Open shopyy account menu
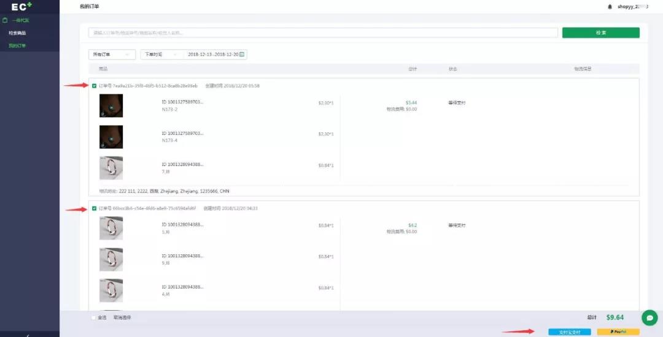663x337 pixels. point(632,7)
